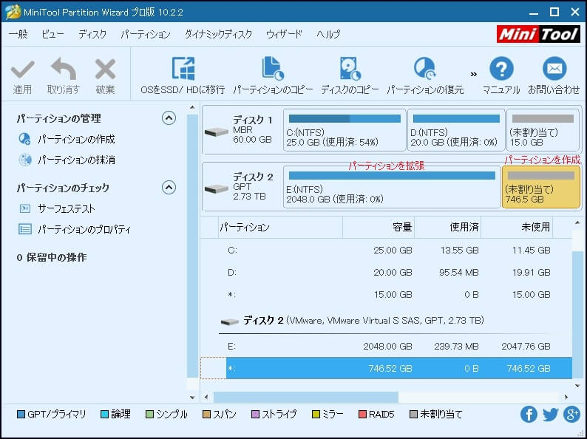Sort by 容量 column header
The image size is (587, 439).
[379, 227]
